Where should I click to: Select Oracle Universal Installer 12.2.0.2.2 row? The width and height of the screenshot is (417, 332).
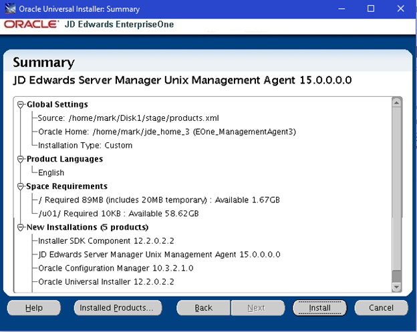click(106, 282)
